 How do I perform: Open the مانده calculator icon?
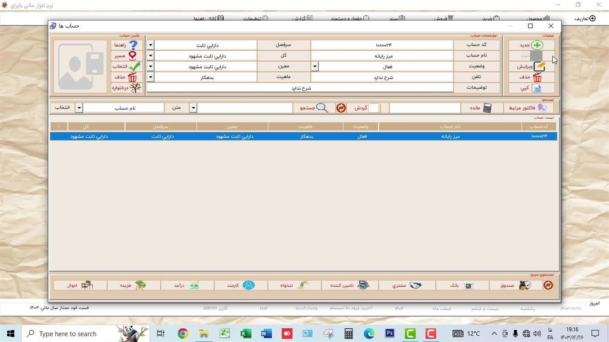487,108
